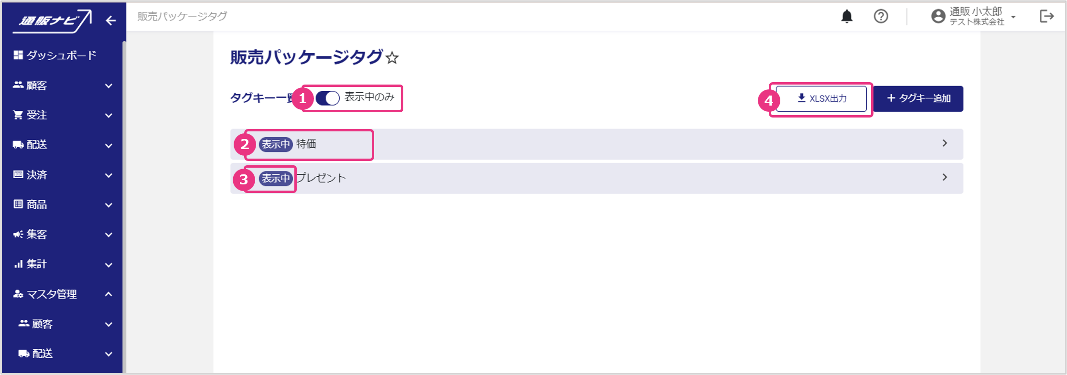Click the 通販ナビ logo
The image size is (1067, 375).
click(53, 21)
